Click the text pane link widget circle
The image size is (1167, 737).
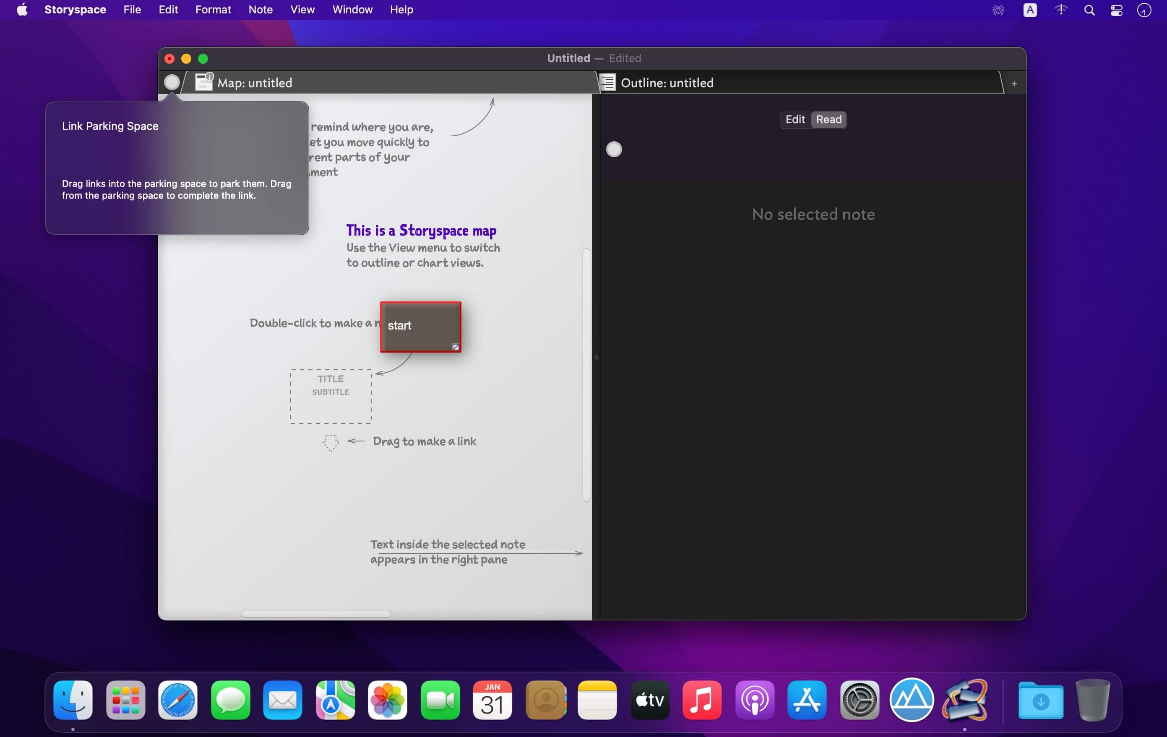(x=614, y=149)
